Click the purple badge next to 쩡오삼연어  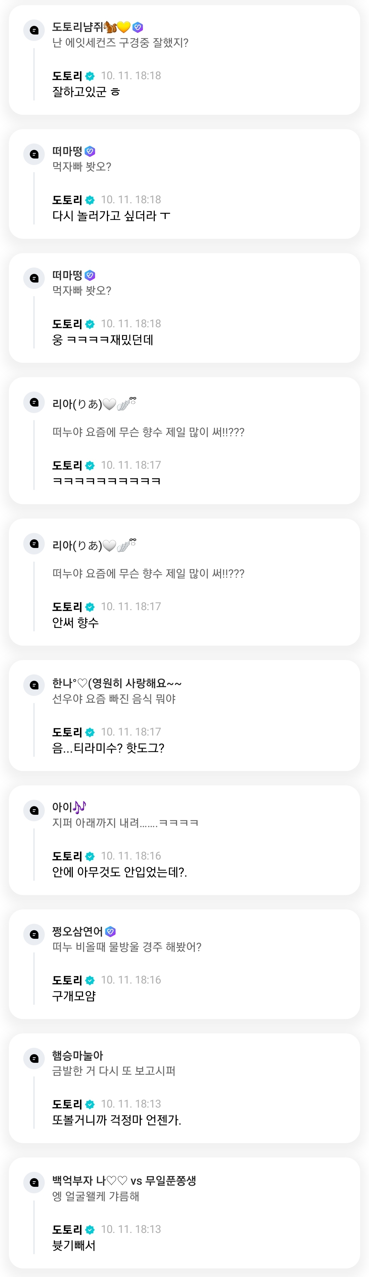pos(111,932)
